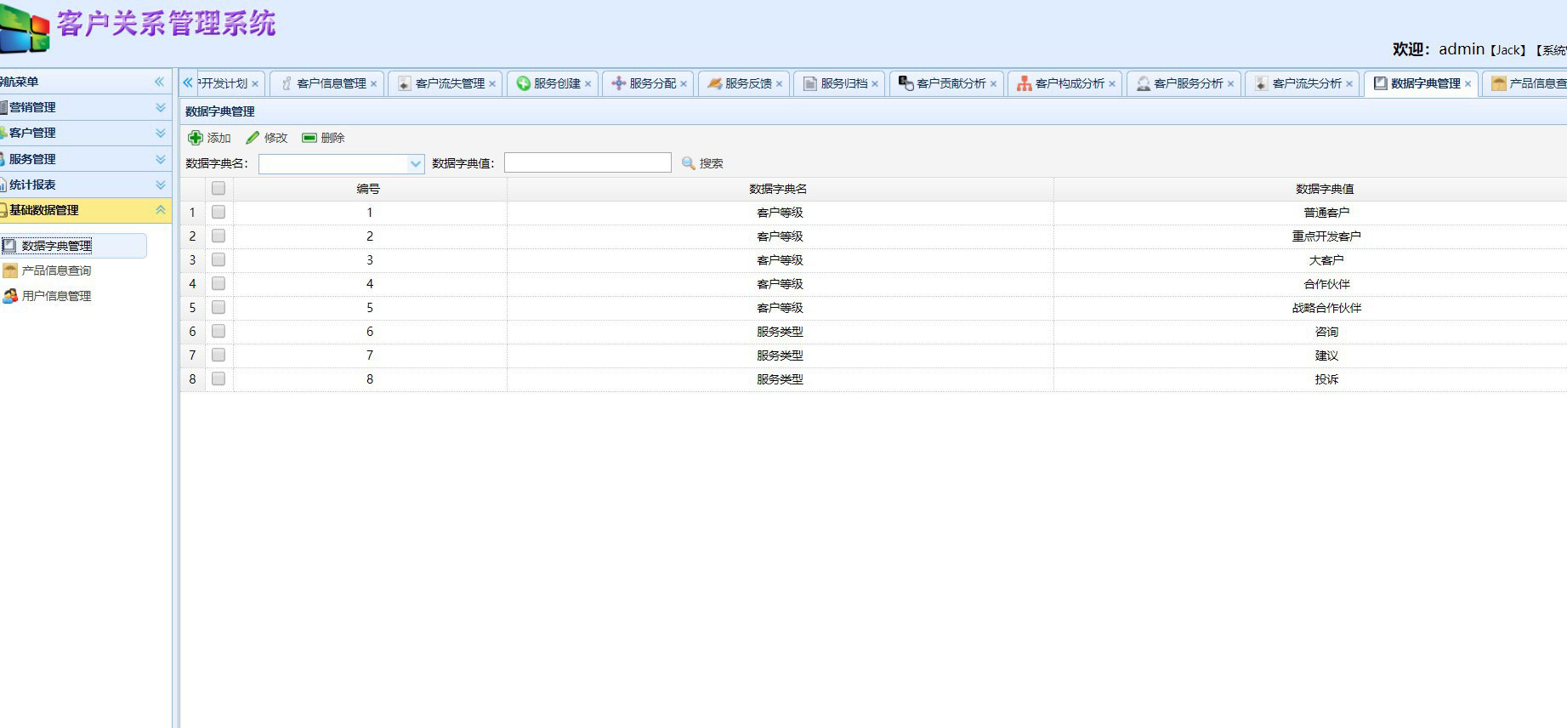Collapse the 基础数据管理 section
Viewport: 1567px width, 728px height.
[160, 210]
